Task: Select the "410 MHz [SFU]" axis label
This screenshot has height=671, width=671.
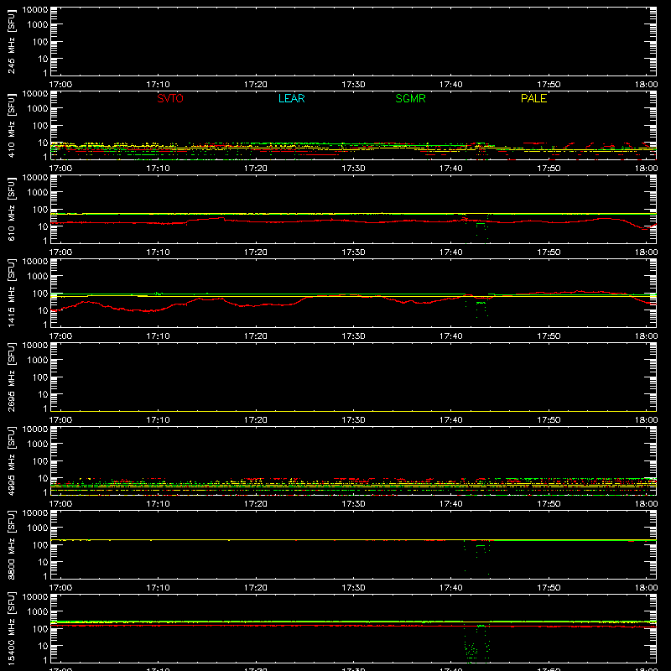Action: [11, 125]
